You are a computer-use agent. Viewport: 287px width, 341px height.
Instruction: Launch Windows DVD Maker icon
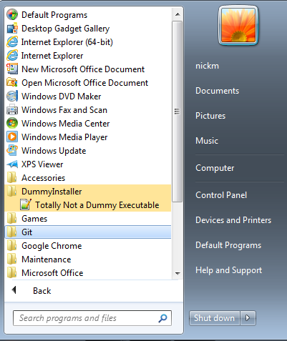[x=12, y=97]
